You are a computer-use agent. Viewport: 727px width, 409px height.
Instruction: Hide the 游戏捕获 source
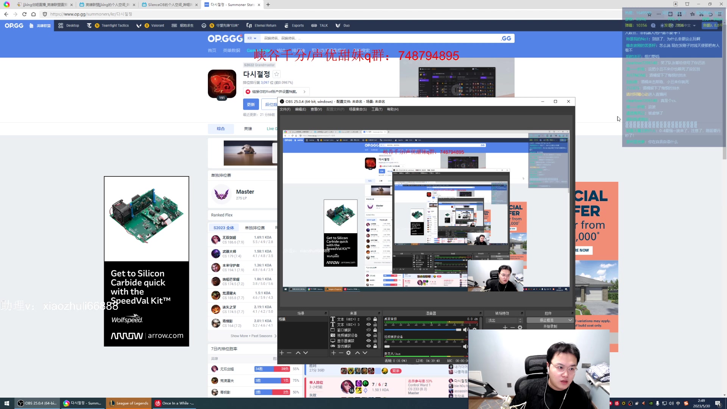(x=368, y=346)
